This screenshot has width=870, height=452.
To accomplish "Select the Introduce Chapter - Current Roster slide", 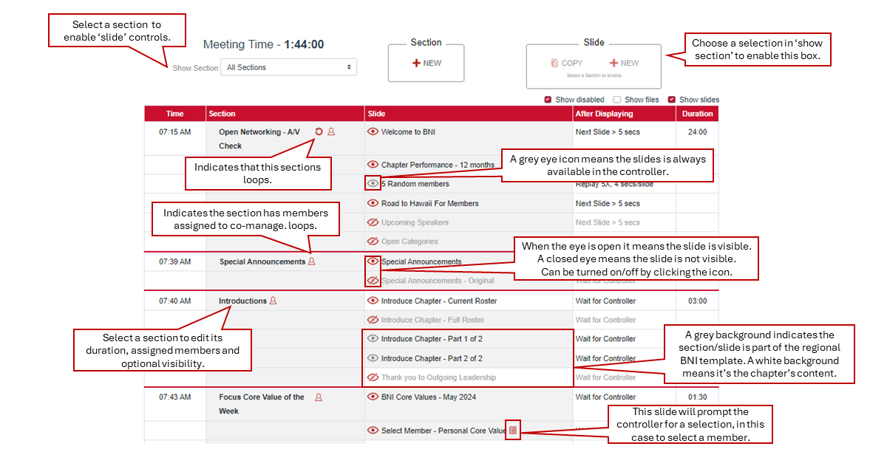I will point(438,301).
